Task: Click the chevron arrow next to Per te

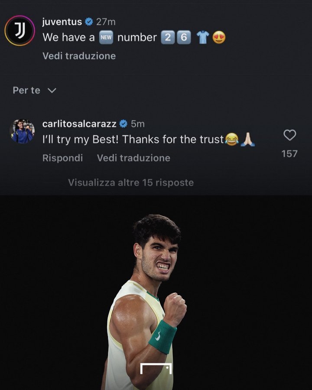Action: 52,91
